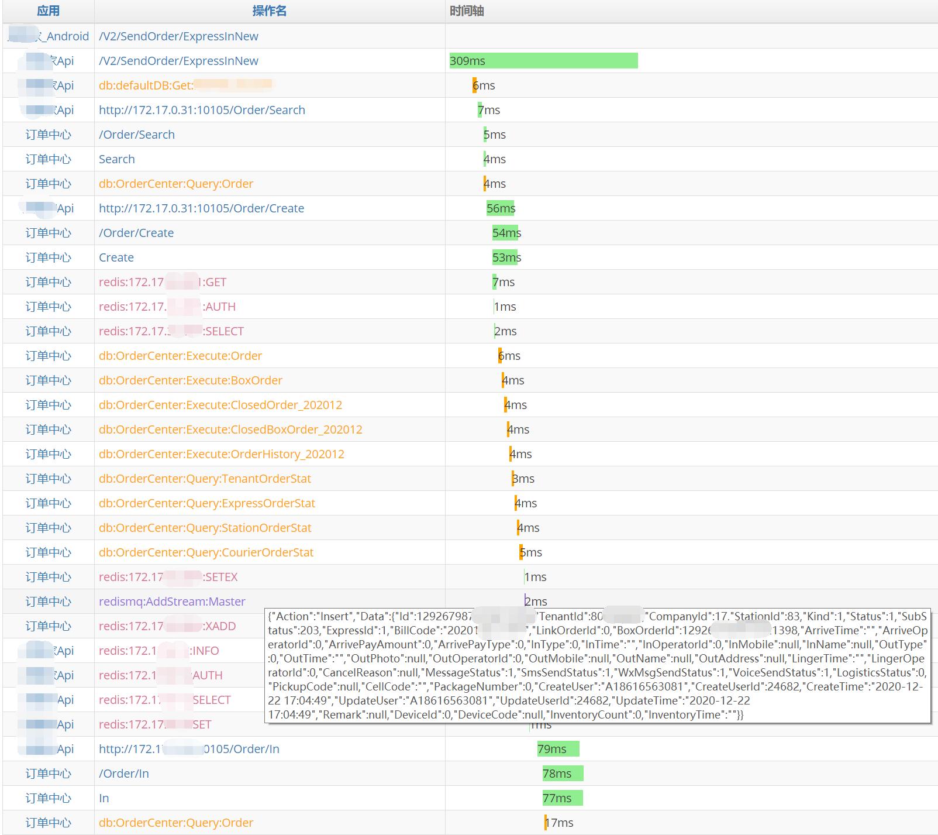Click the 79ms timeline bar
This screenshot has width=938, height=835.
pos(558,749)
